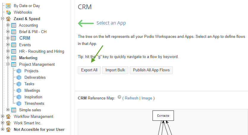Collapse the Zaxel & Speed organization

coord(3,19)
